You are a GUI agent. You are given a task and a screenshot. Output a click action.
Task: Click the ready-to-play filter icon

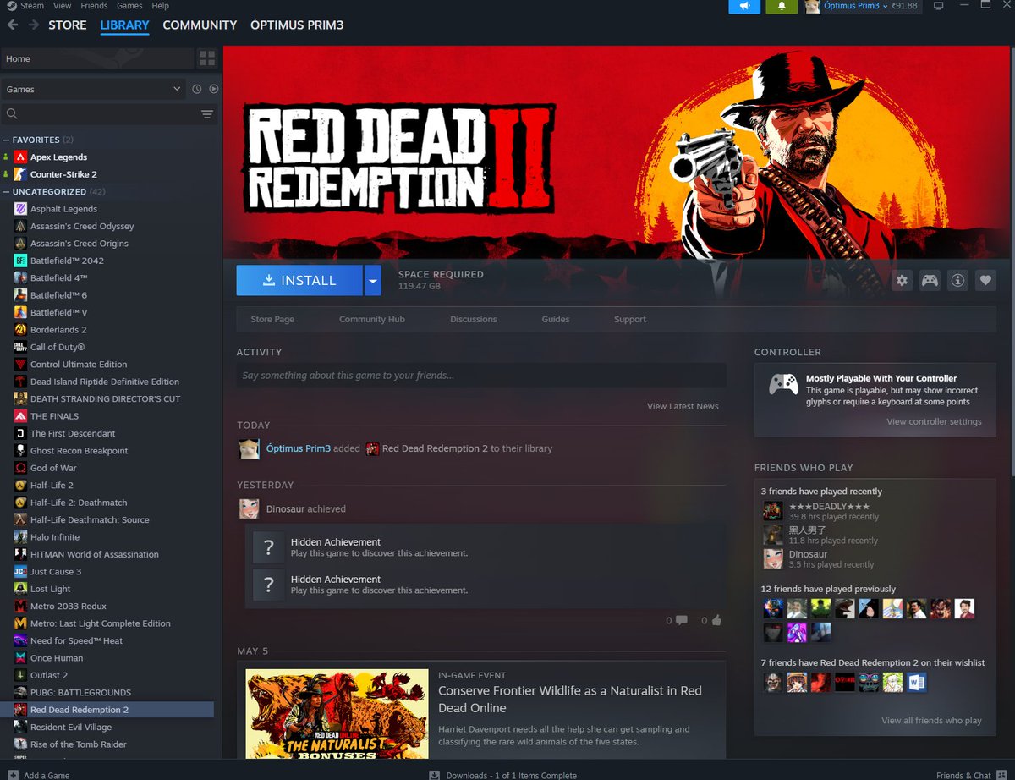pos(214,89)
